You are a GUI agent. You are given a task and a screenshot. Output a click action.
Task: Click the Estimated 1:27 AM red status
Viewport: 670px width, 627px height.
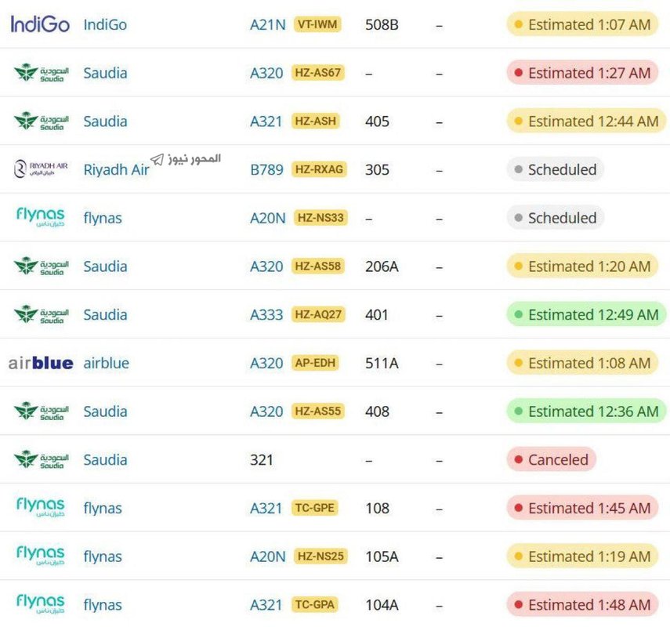[x=582, y=73]
